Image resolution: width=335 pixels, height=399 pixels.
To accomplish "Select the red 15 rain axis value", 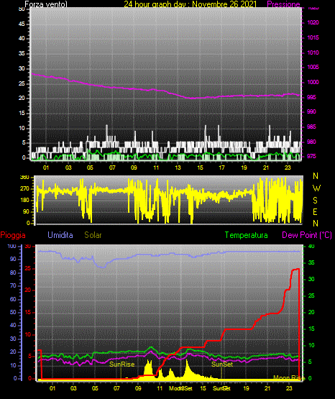I will pos(28,312).
